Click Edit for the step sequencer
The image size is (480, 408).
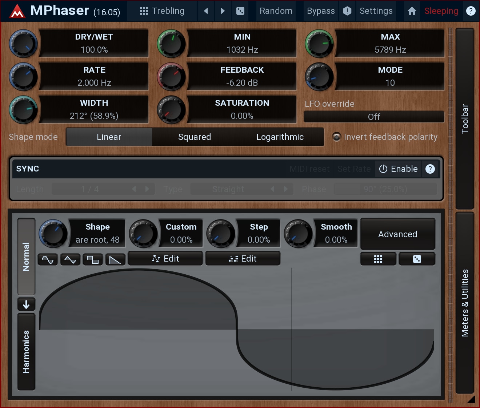[x=243, y=259]
